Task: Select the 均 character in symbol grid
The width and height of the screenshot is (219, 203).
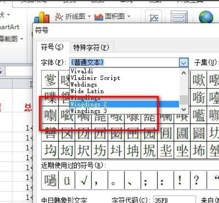Action: tap(50, 150)
